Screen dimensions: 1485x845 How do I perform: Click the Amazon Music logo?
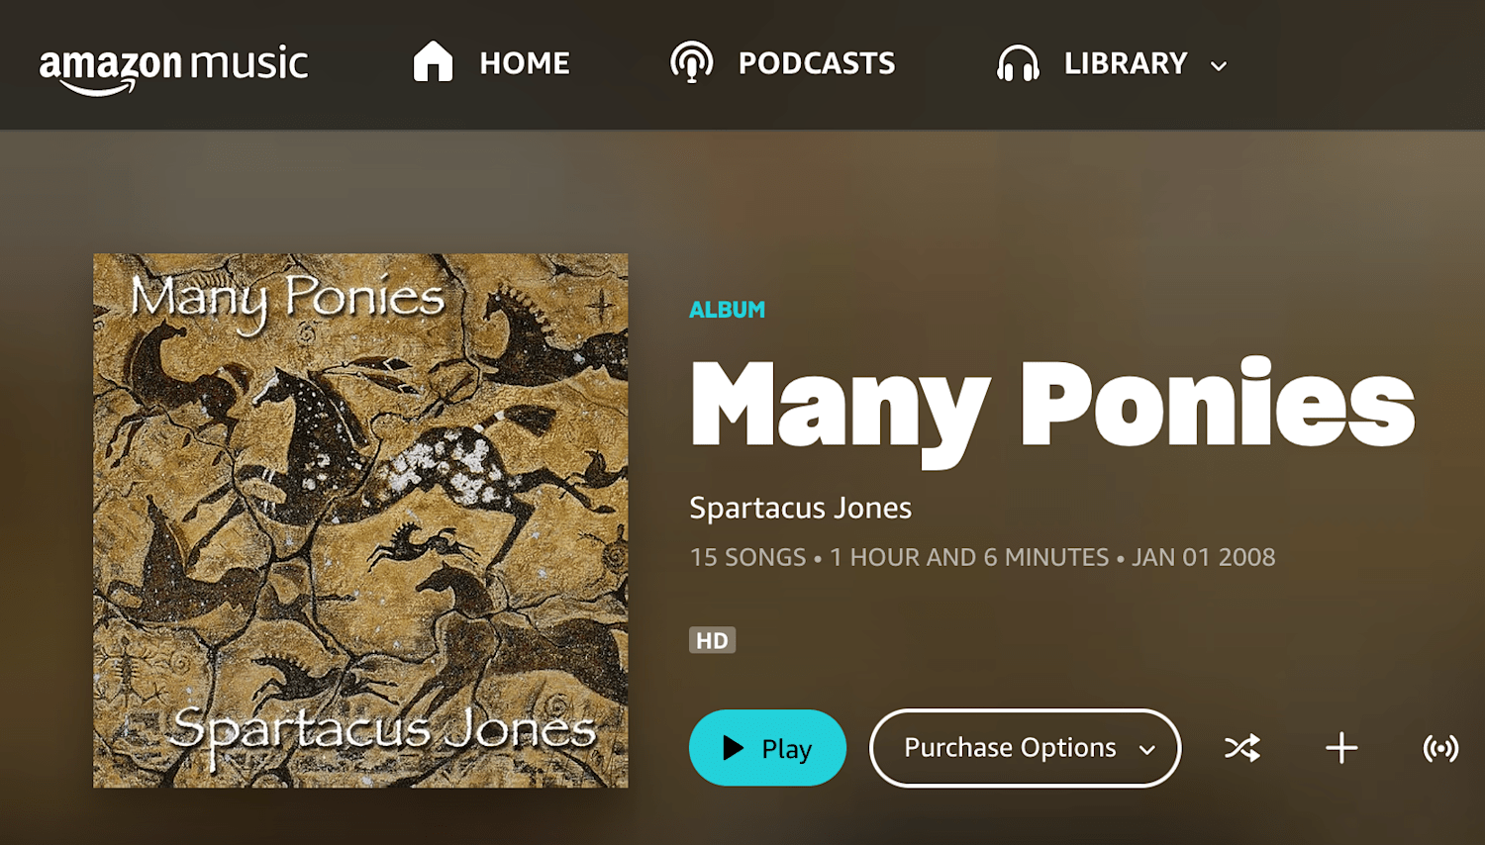pos(174,68)
